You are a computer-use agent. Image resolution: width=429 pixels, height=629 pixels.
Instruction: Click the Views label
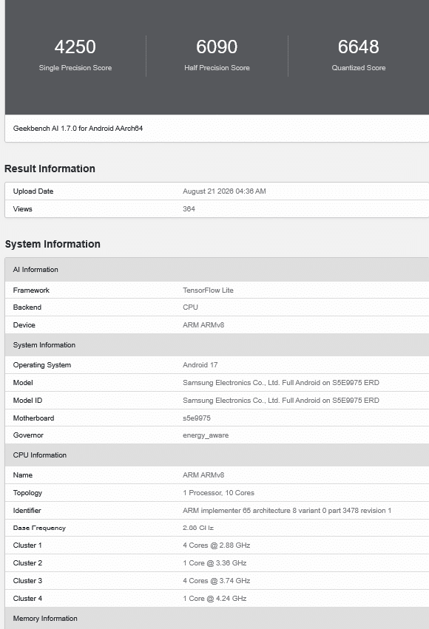coord(22,209)
